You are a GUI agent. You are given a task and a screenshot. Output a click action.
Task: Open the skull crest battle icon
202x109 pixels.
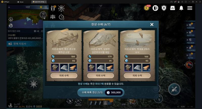(x=61, y=8)
